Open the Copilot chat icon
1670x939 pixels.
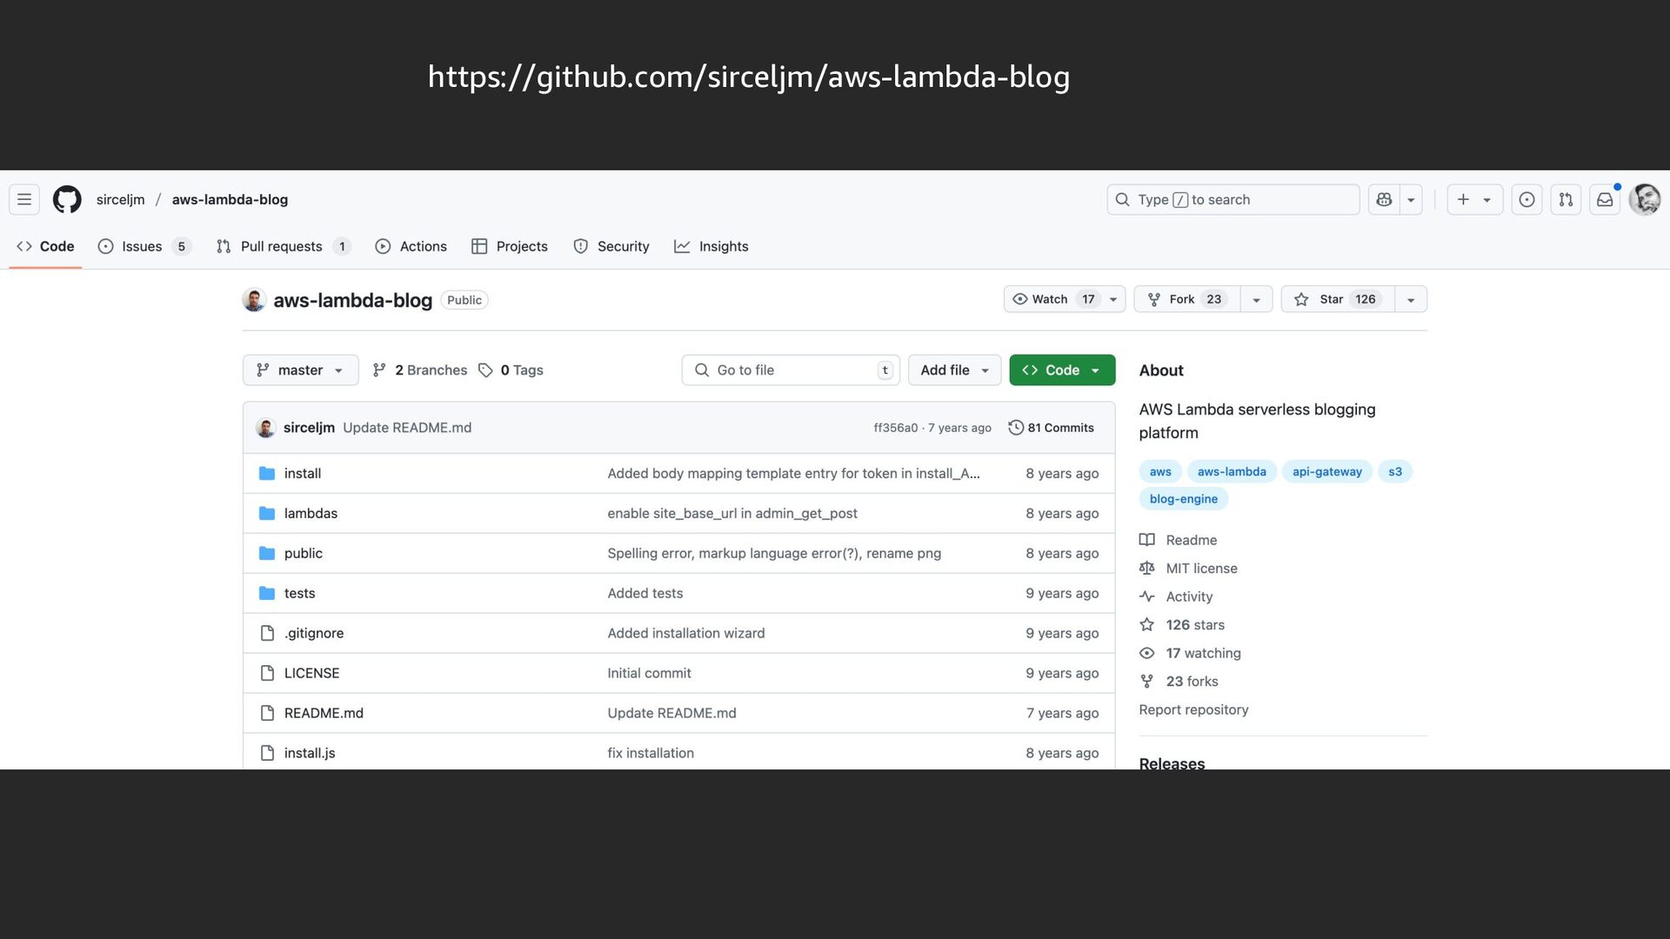click(1384, 199)
